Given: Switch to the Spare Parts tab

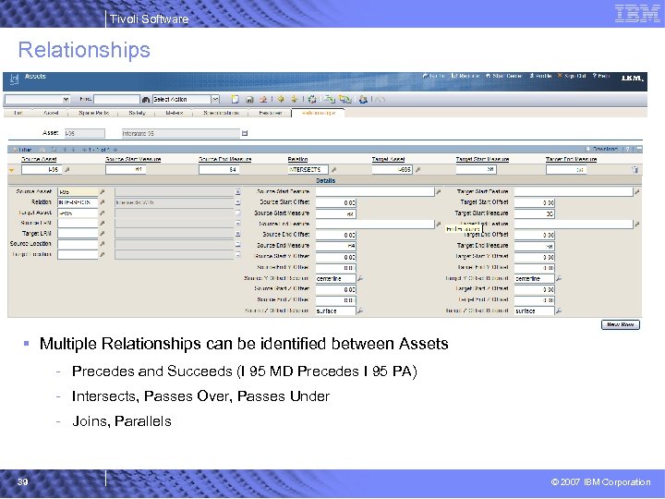Looking at the screenshot, I should click(x=93, y=113).
